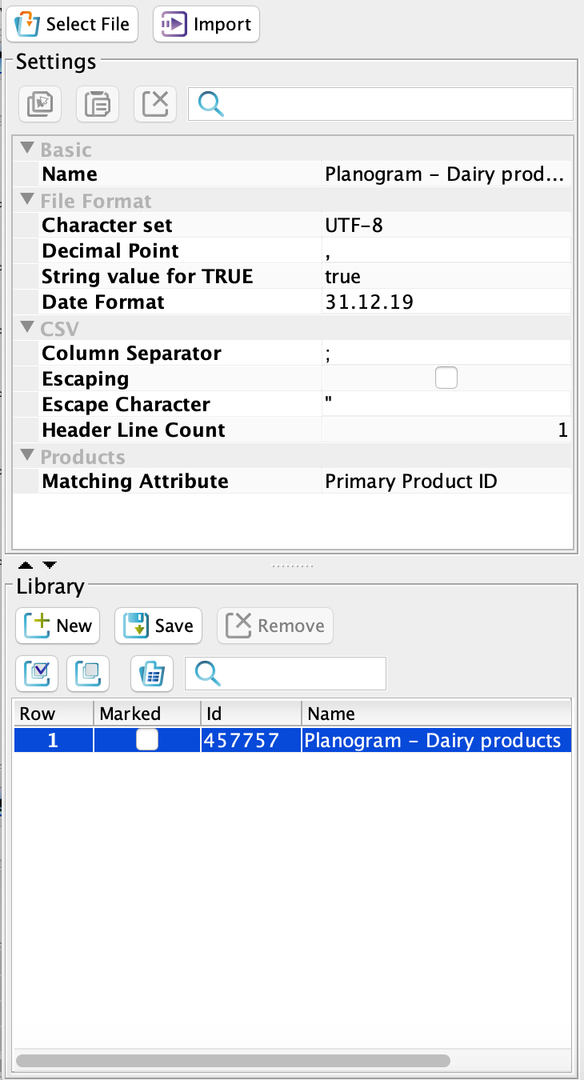The image size is (584, 1080).
Task: Collapse the Products settings group
Action: click(28, 456)
